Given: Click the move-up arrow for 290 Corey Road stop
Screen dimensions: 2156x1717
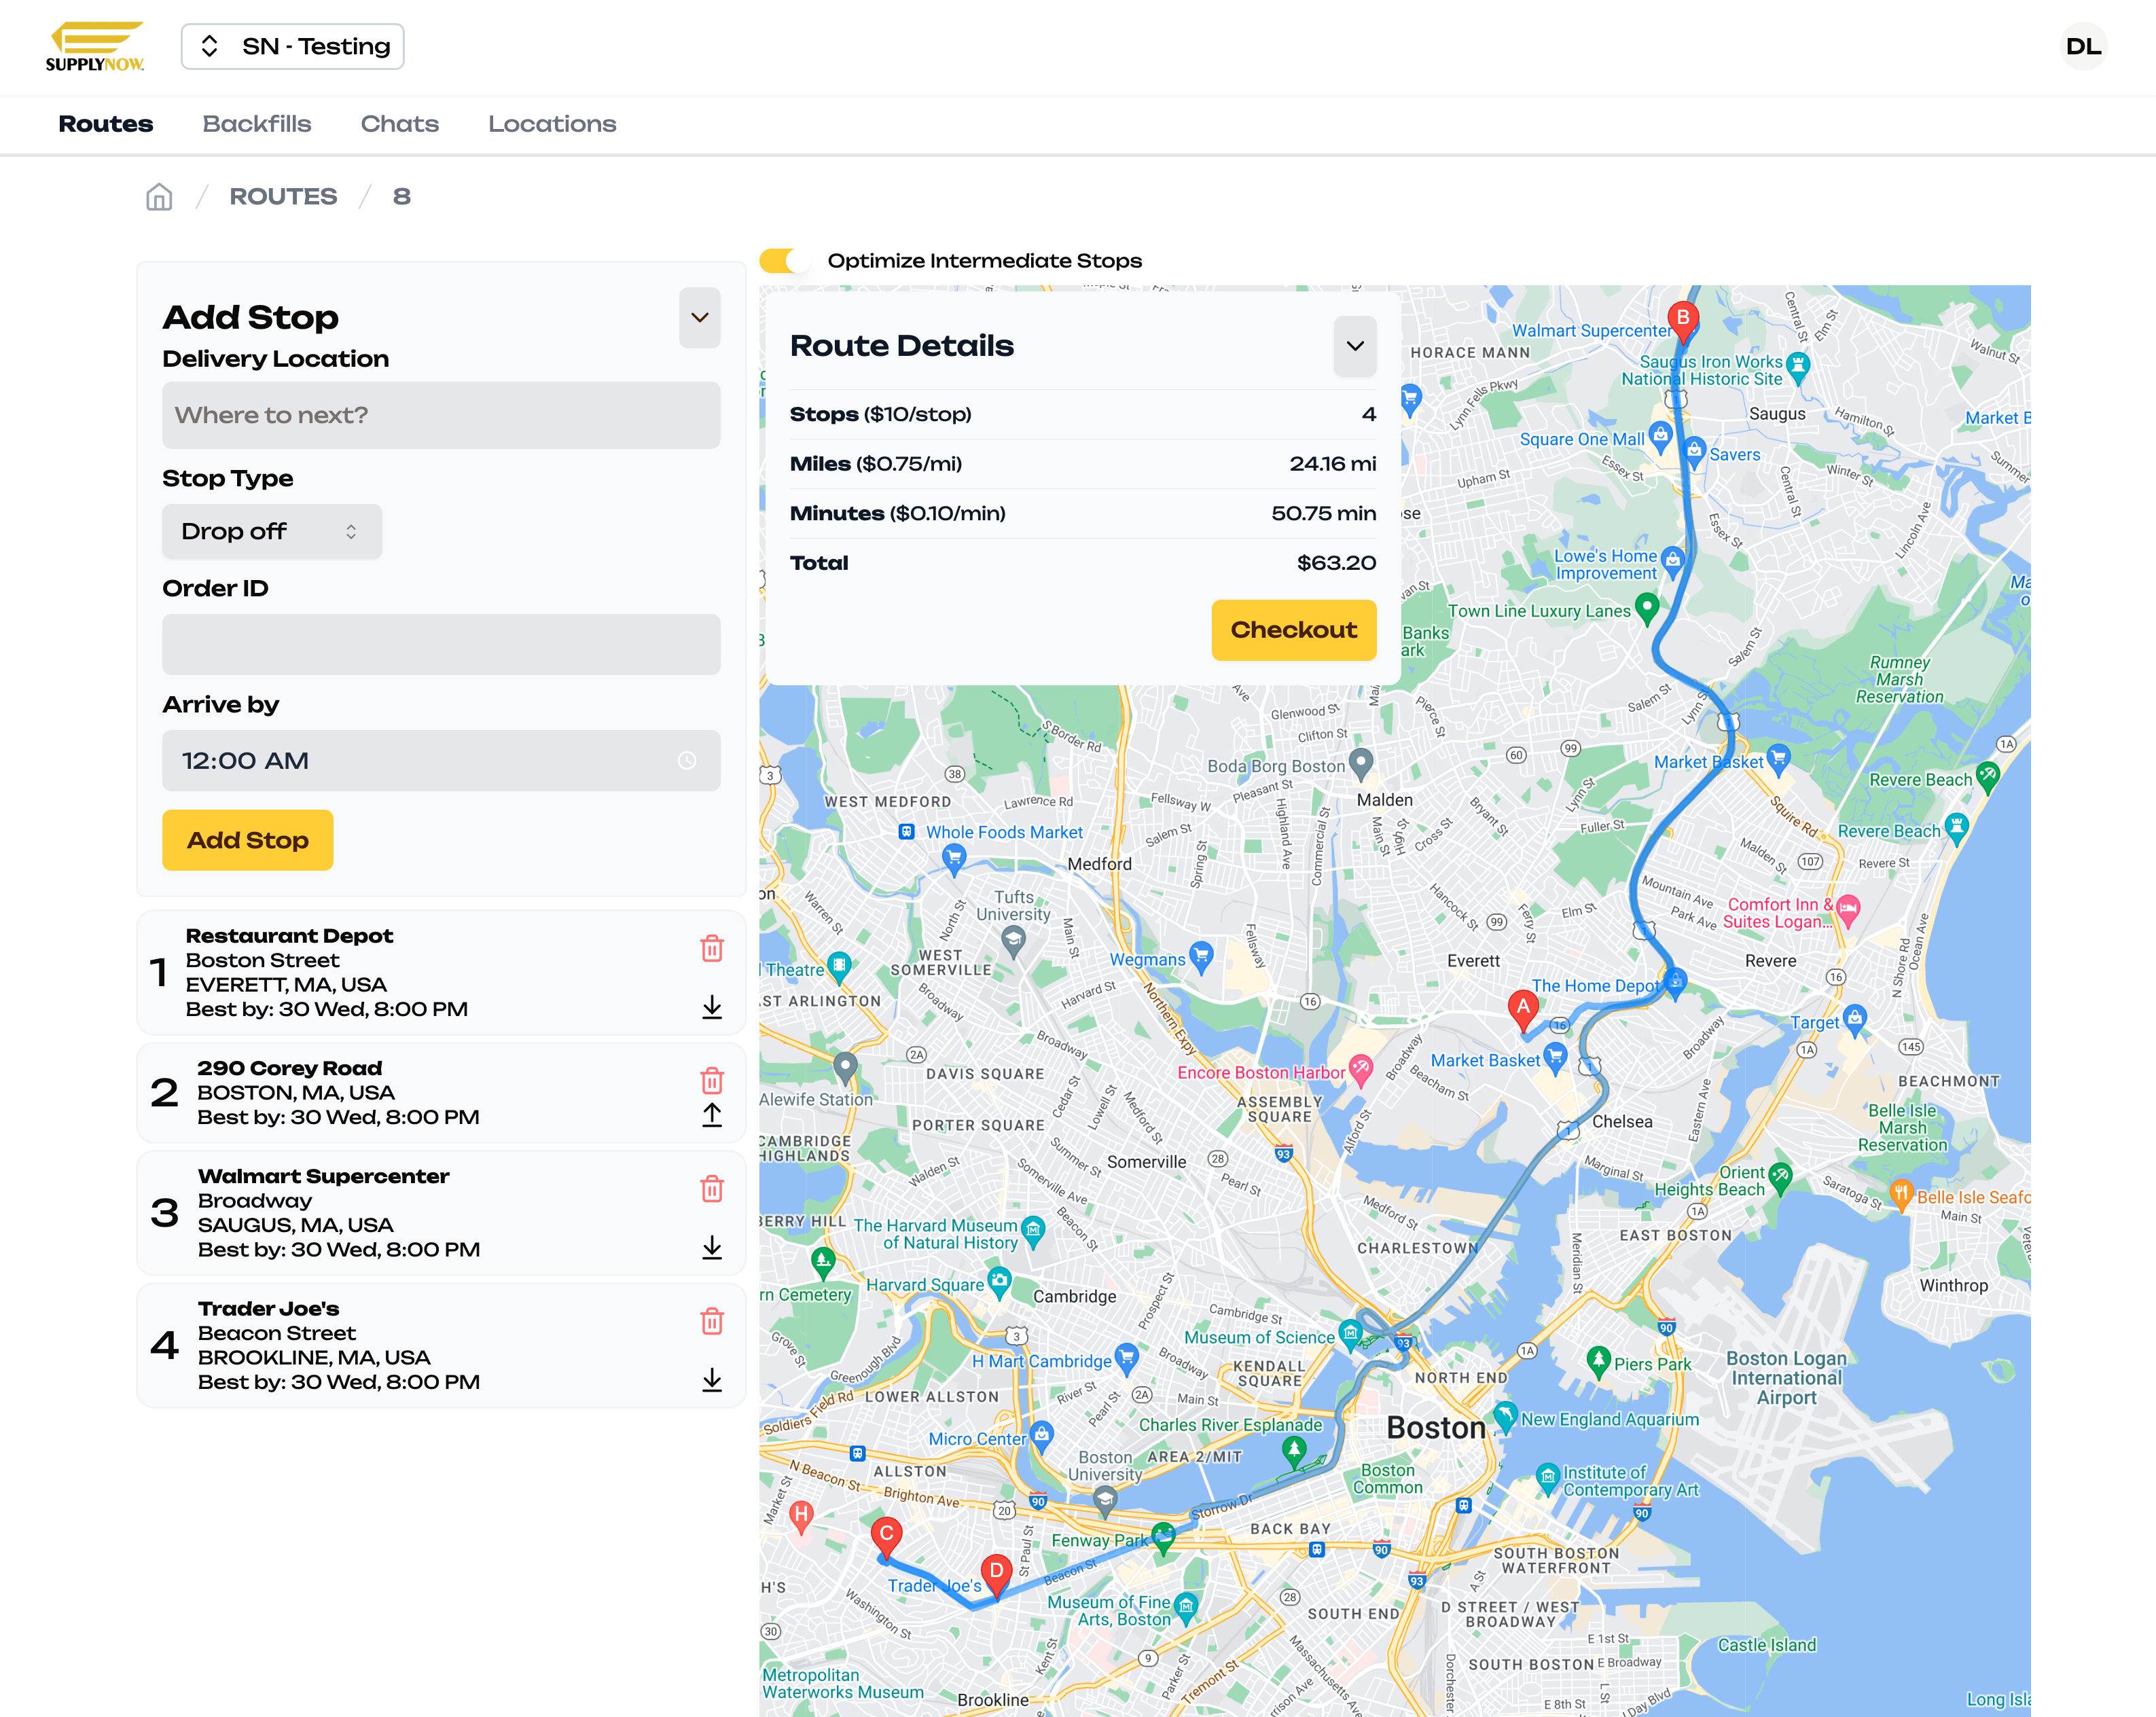Looking at the screenshot, I should [x=708, y=1115].
